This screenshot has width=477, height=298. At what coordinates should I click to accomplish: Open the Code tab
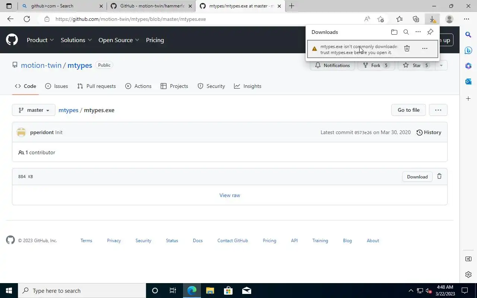coord(25,86)
